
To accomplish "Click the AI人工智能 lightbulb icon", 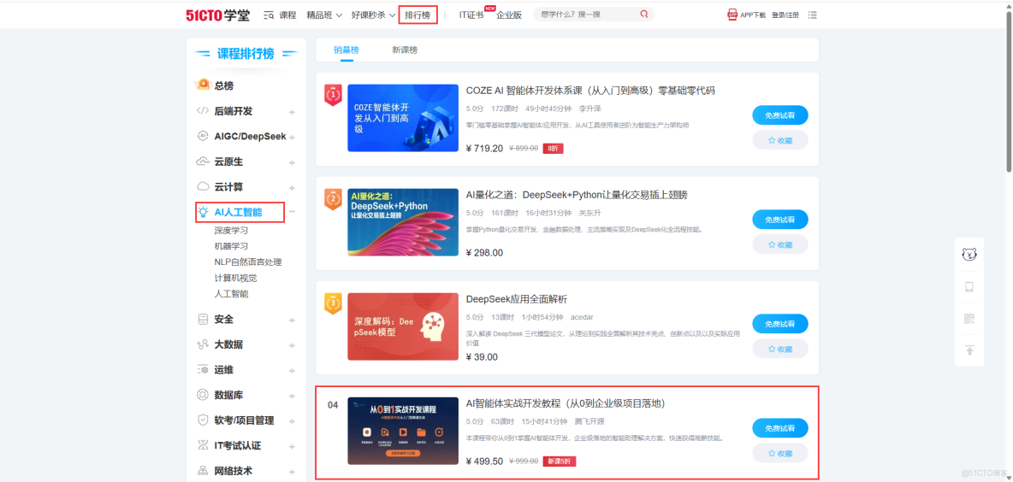I will point(204,212).
